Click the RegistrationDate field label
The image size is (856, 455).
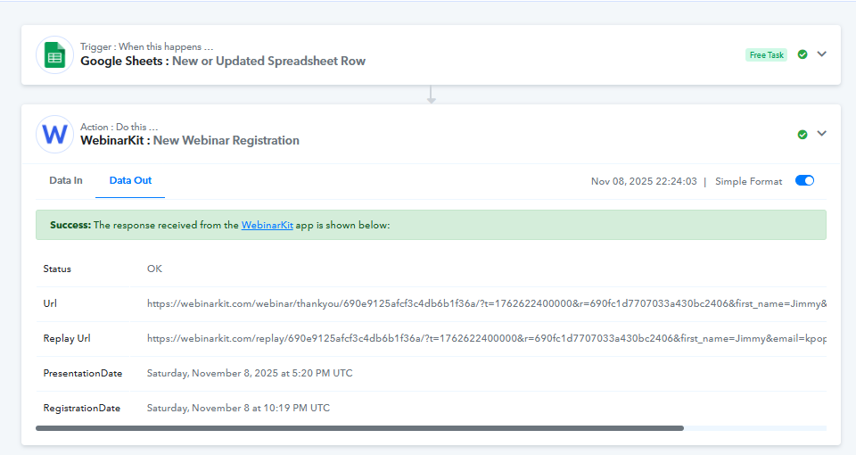point(81,408)
